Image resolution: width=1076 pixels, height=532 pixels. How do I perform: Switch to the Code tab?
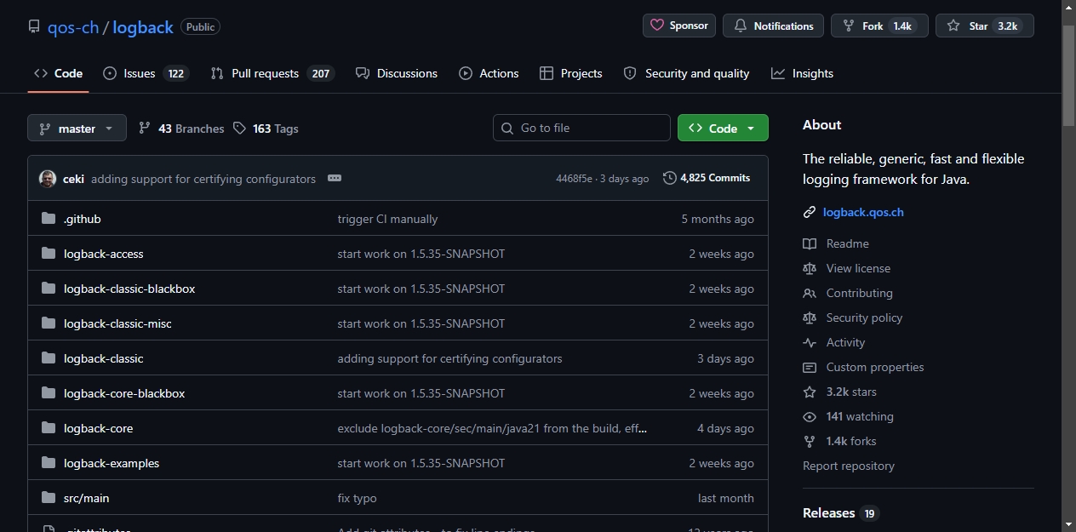[58, 73]
